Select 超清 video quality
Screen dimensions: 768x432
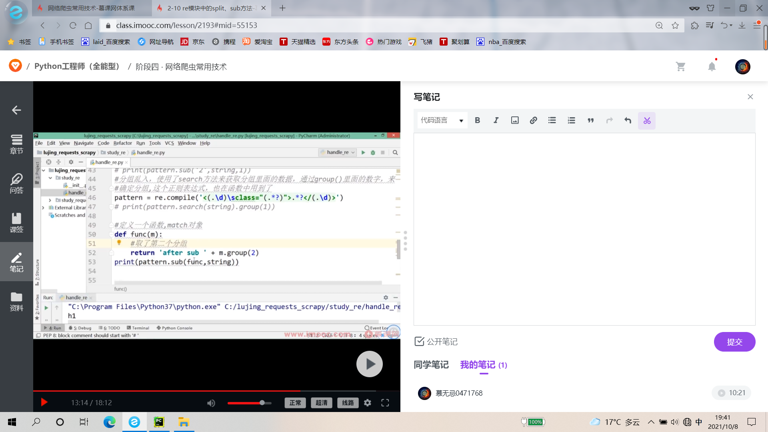322,403
